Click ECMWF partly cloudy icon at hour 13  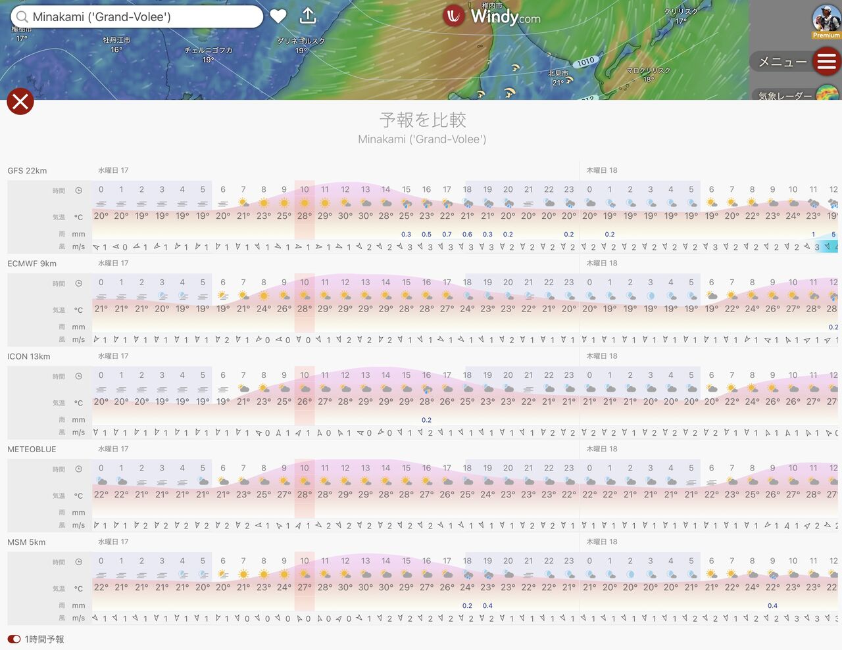click(x=366, y=296)
